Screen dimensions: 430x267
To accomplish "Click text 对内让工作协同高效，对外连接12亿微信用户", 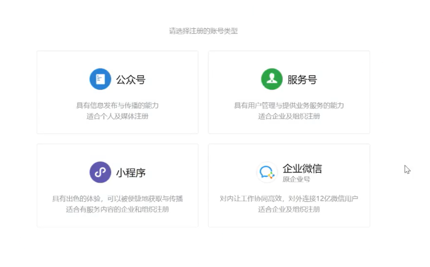I will 289,198.
